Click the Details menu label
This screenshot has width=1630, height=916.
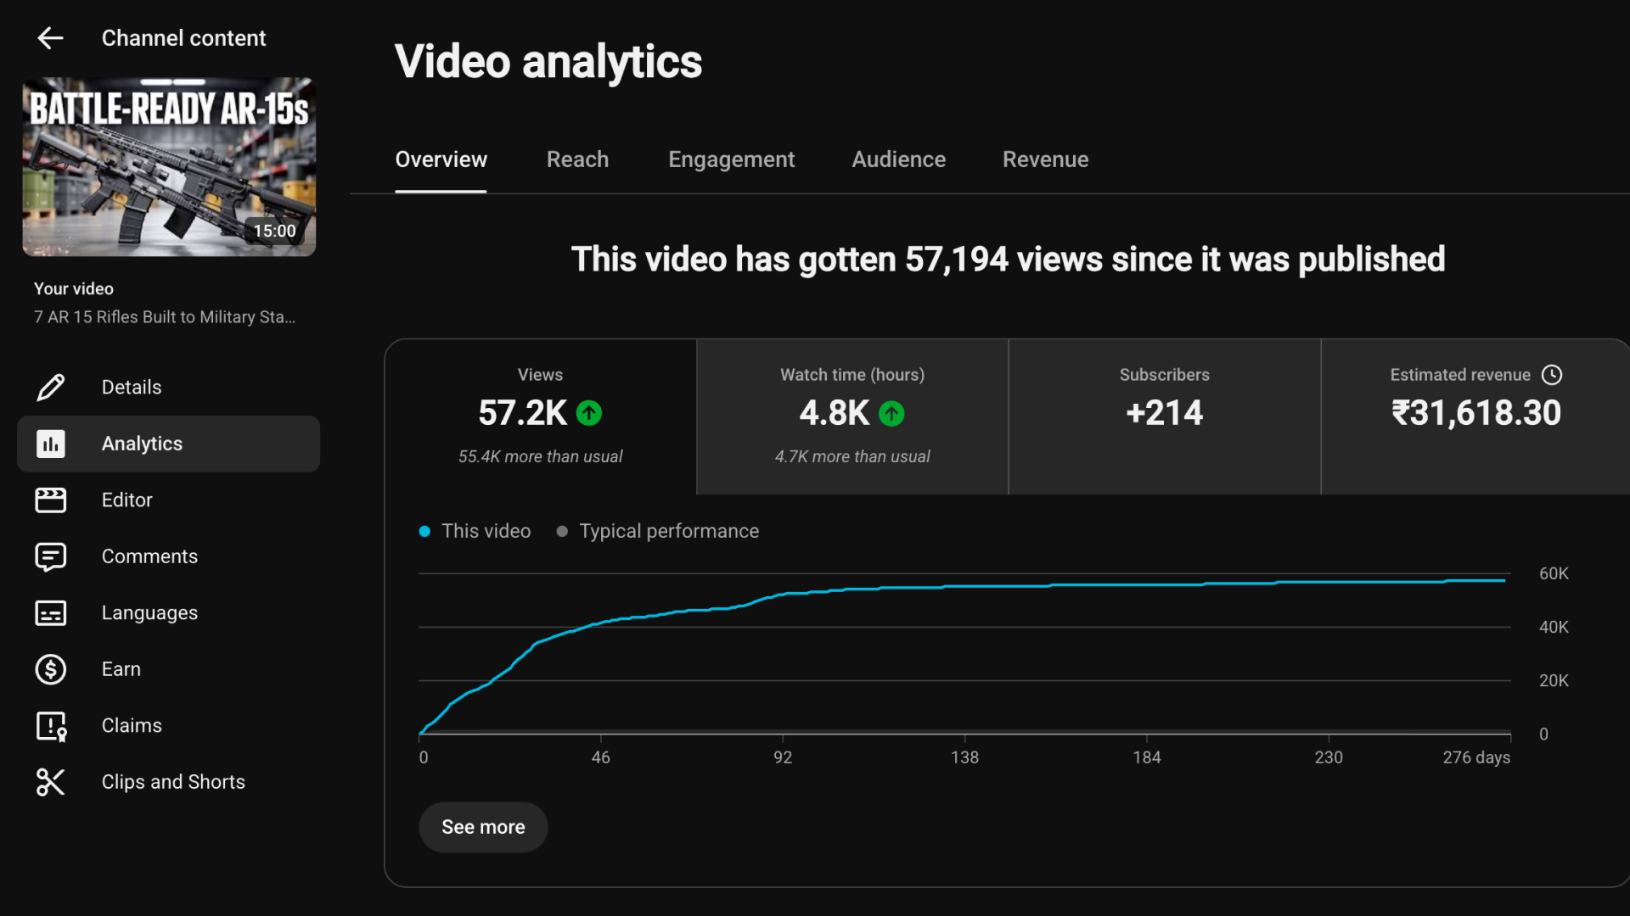click(131, 387)
